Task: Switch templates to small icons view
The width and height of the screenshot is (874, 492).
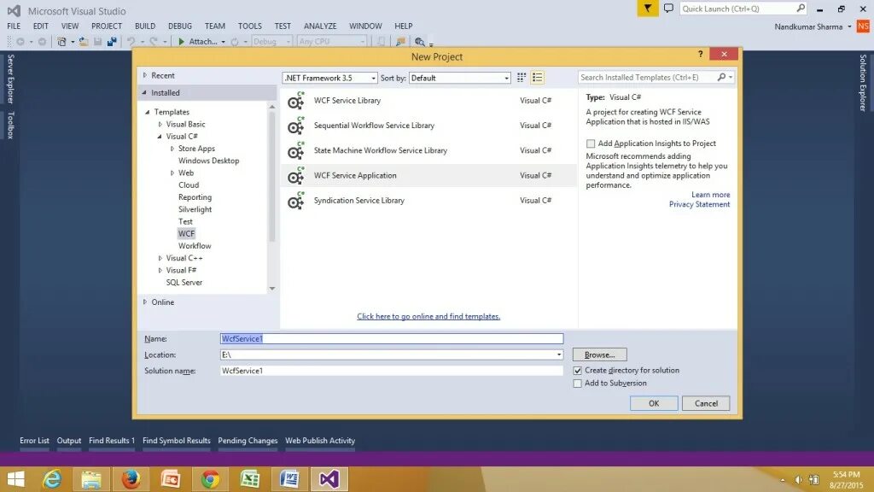Action: click(521, 78)
